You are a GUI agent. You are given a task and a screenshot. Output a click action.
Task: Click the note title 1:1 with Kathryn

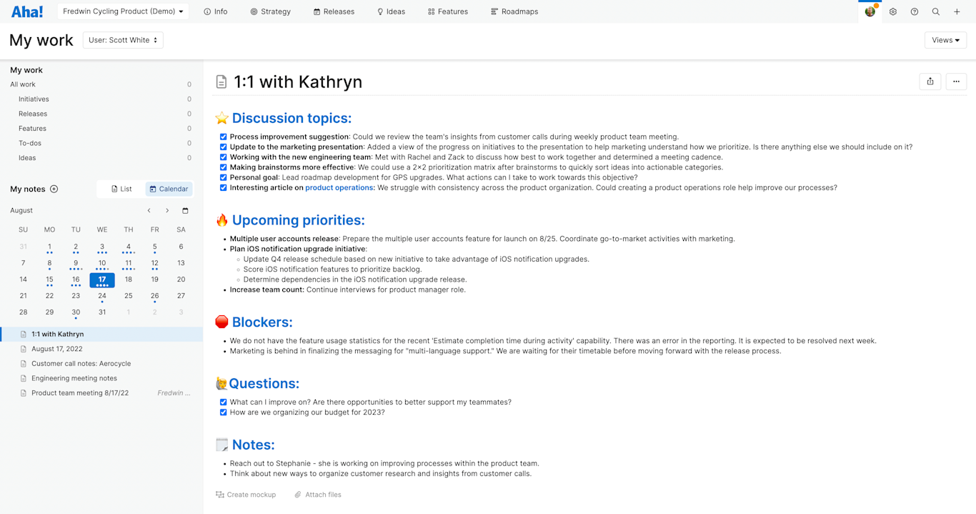[x=298, y=82]
